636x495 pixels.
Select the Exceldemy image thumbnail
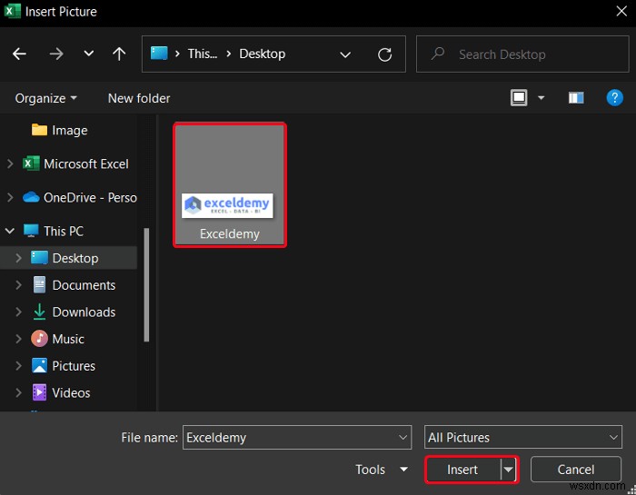point(230,185)
